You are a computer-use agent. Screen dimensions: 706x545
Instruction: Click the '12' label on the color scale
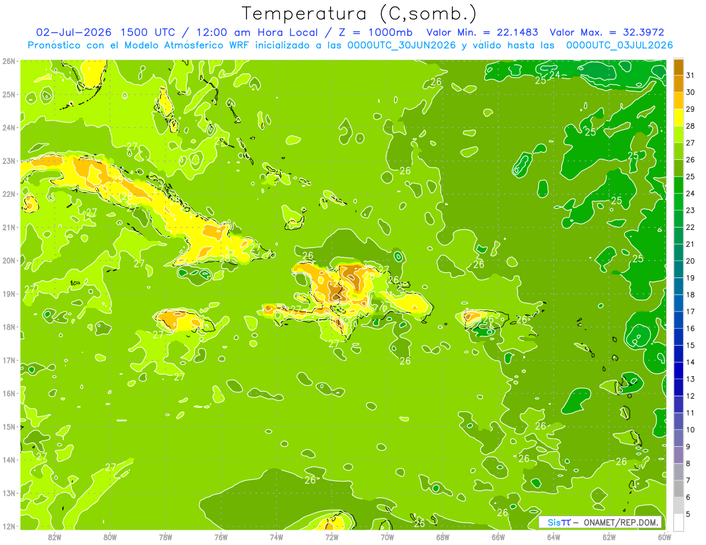coord(690,396)
